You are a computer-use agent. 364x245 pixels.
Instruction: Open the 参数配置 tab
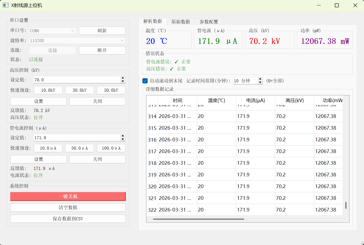209,22
